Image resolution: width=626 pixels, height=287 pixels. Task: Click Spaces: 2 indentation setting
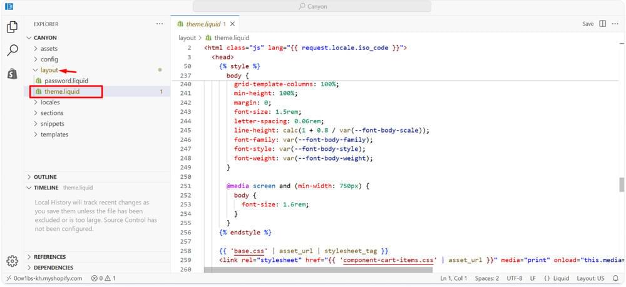coord(487,278)
